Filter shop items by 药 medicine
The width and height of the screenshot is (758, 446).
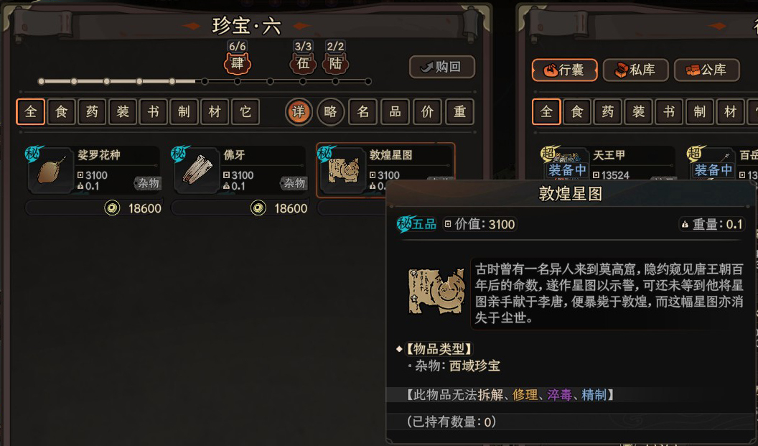point(92,112)
